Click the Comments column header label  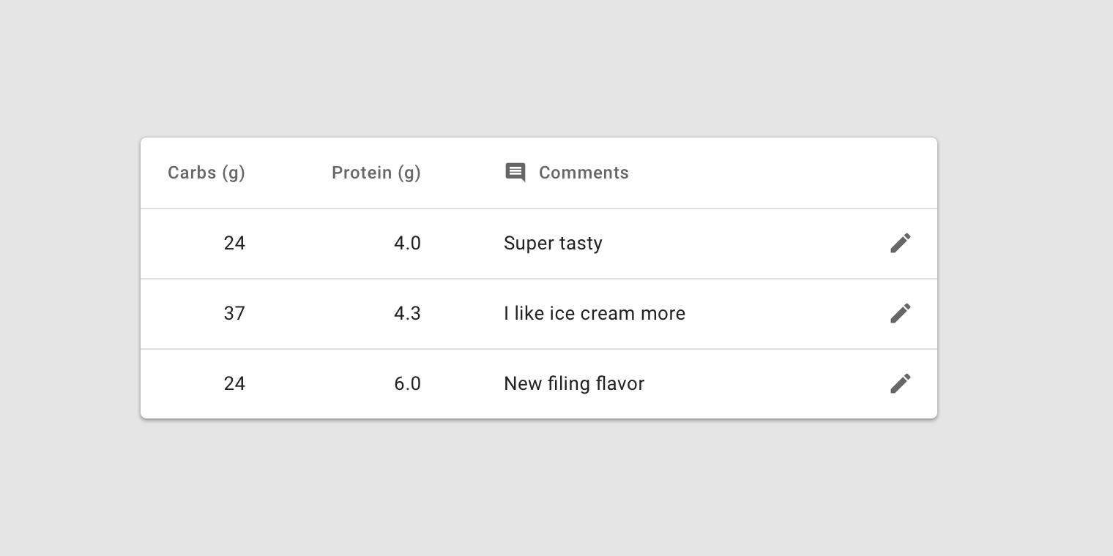(584, 173)
